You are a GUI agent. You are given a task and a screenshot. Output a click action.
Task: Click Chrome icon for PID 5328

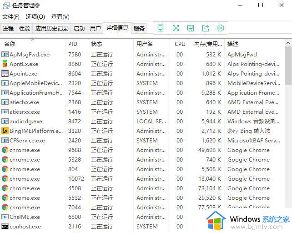[5, 160]
